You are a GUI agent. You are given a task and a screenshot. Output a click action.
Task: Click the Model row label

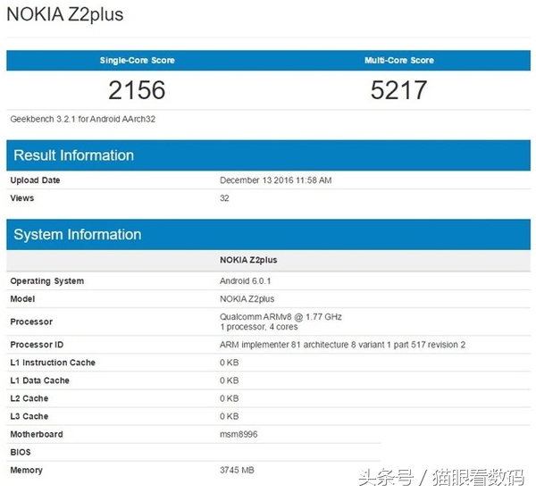pyautogui.click(x=22, y=299)
